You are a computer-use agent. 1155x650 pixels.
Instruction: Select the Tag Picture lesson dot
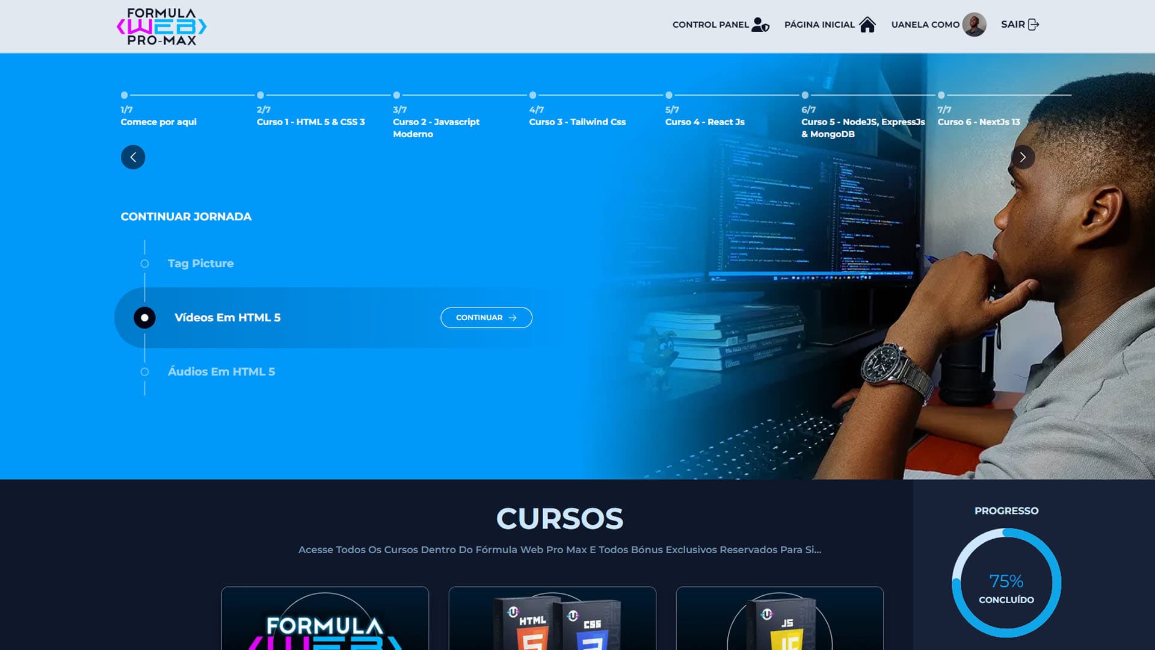pos(144,264)
